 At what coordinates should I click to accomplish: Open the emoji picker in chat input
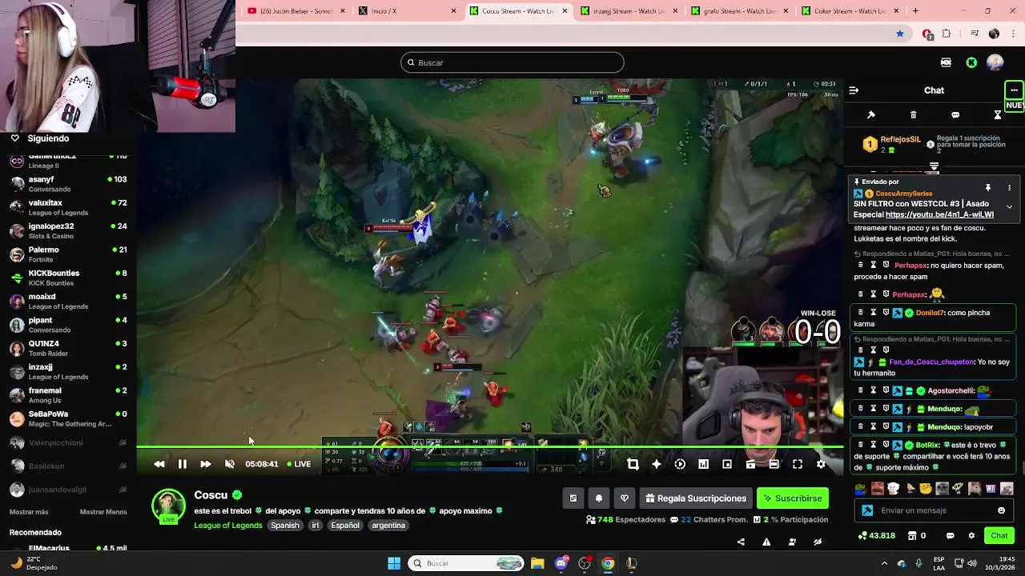(x=1001, y=510)
